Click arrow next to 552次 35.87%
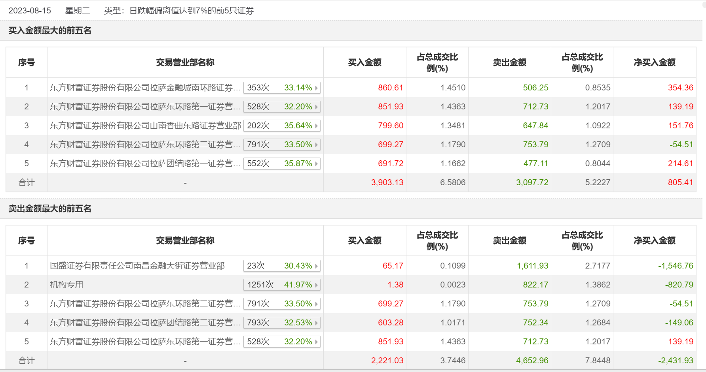 pos(317,163)
